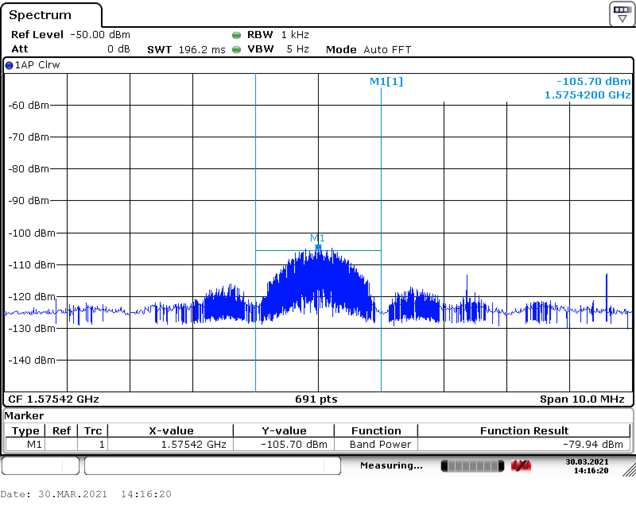Click the blue trace 1AP Clrw indicator dot
This screenshot has width=636, height=513.
click(x=9, y=66)
